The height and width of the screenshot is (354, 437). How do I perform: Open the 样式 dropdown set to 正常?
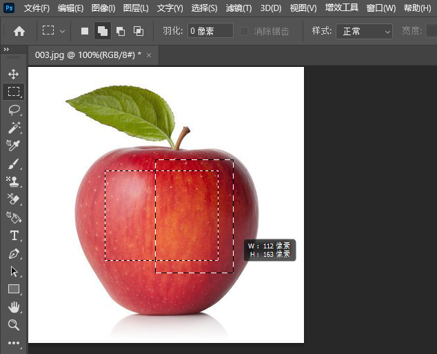pos(364,31)
